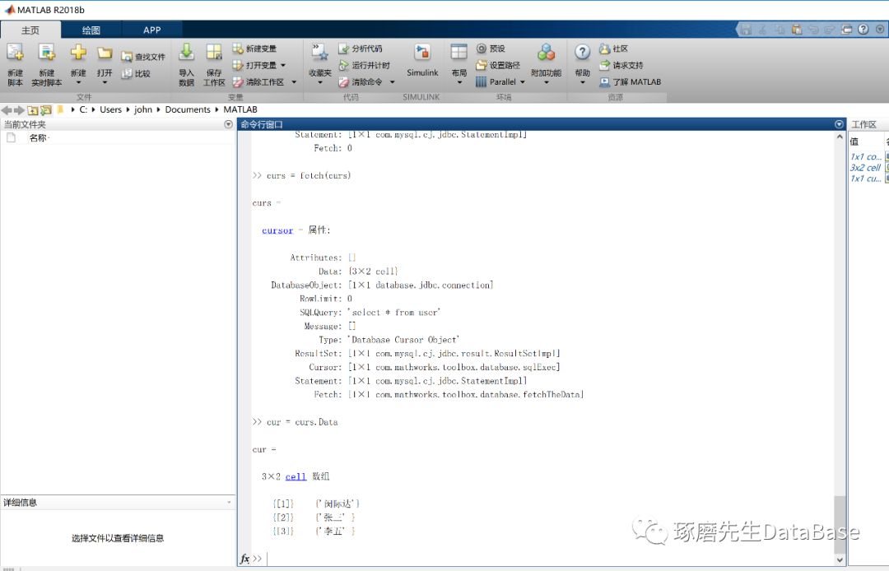Click the Help (帮助) question mark icon
Viewport: 889px width, 571px height.
[582, 52]
